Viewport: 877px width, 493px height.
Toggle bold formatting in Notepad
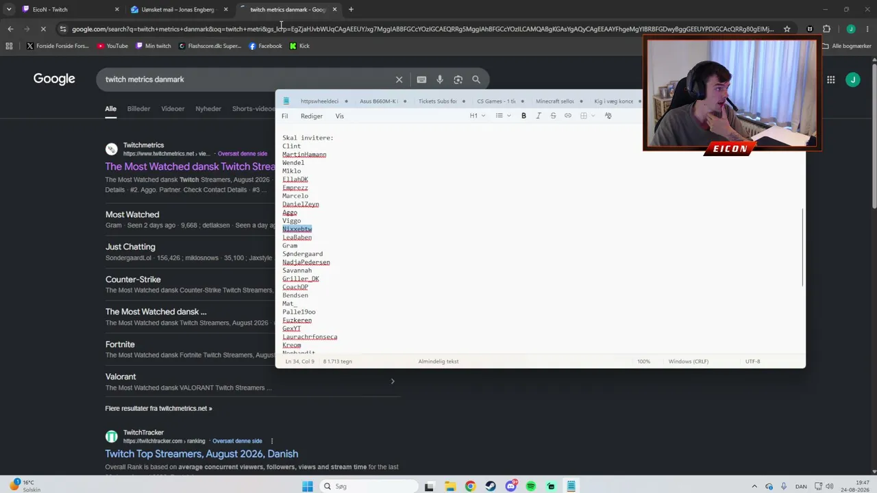[x=523, y=116]
